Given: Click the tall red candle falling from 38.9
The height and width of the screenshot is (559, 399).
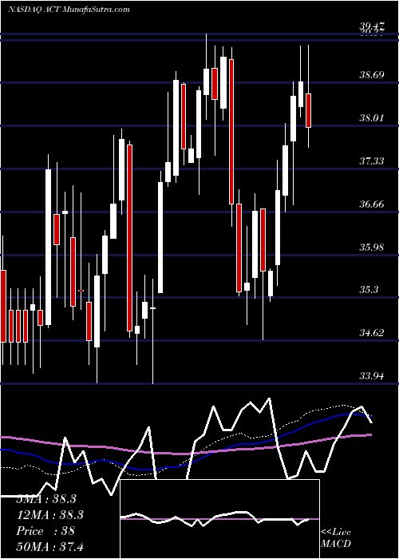Looking at the screenshot, I should 231,132.
